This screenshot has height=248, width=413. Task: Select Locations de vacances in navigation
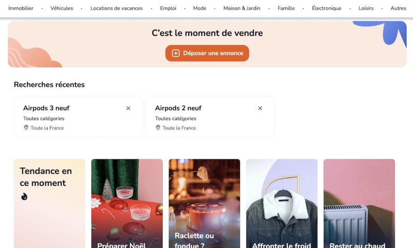click(116, 8)
